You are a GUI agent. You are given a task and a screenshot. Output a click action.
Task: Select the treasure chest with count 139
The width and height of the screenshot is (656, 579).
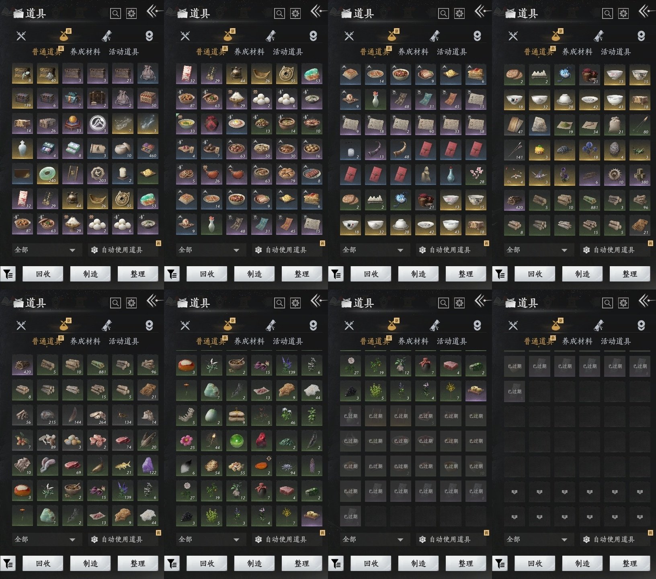22,99
